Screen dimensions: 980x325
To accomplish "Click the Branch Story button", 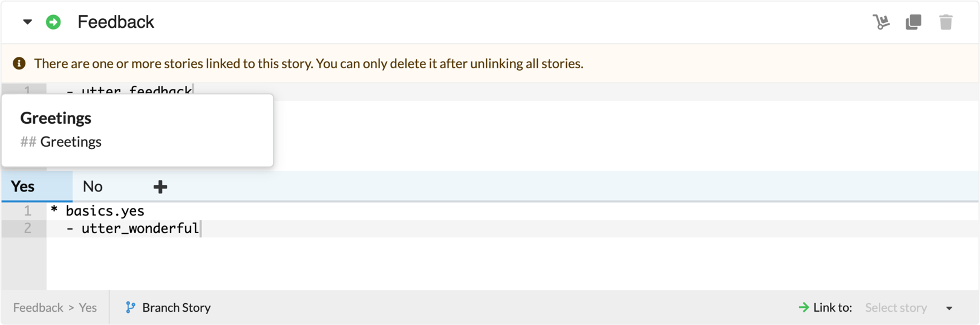I will coord(168,307).
